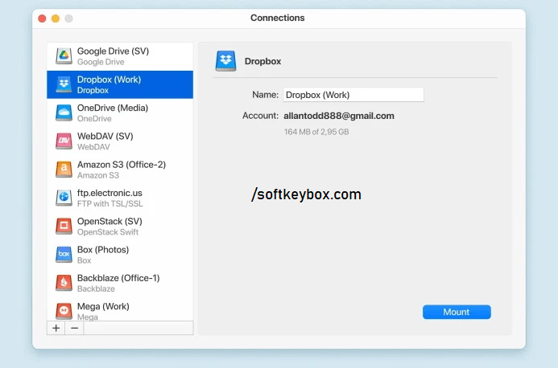Image resolution: width=558 pixels, height=368 pixels.
Task: Click the allantodd888@gmail.com account text
Action: tap(339, 116)
